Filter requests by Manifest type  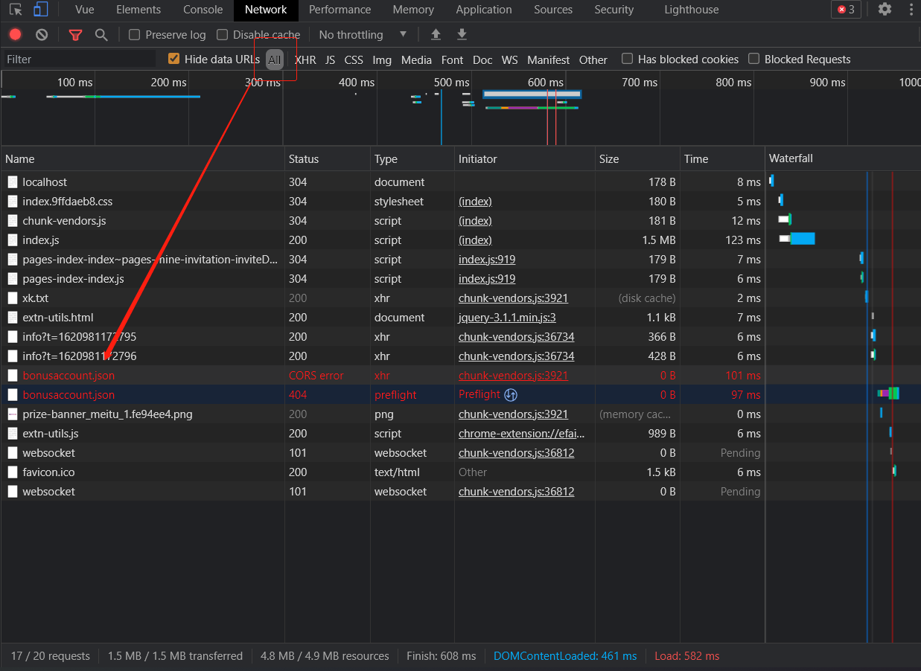click(549, 60)
